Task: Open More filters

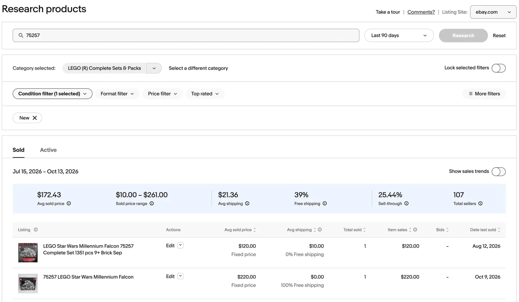Action: pos(484,94)
